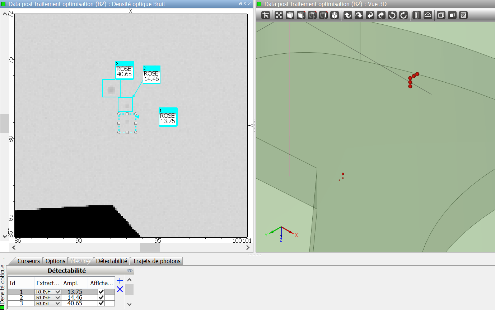Toggle display checkbox for detectability row 3
This screenshot has height=310, width=495.
point(101,303)
